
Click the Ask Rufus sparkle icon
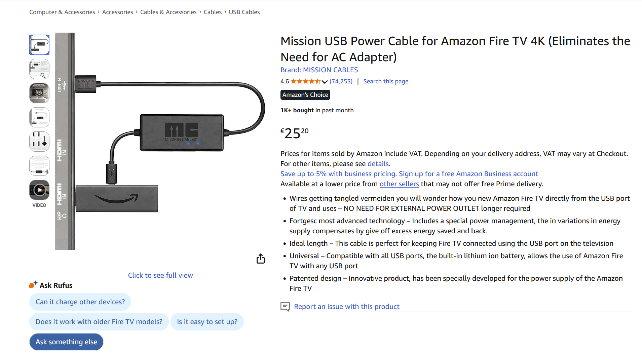coord(33,285)
